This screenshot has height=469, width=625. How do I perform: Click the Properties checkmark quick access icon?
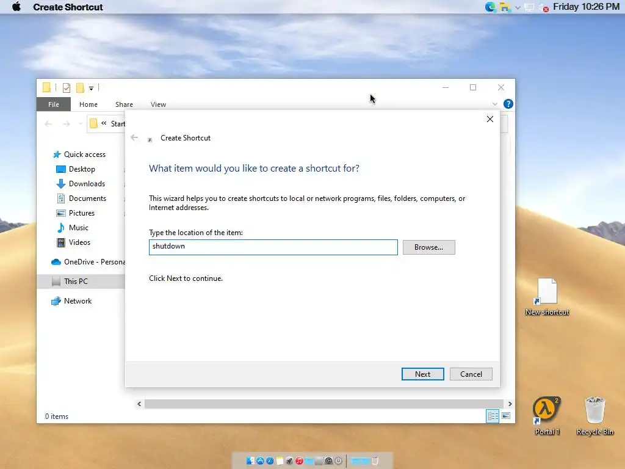pyautogui.click(x=67, y=88)
